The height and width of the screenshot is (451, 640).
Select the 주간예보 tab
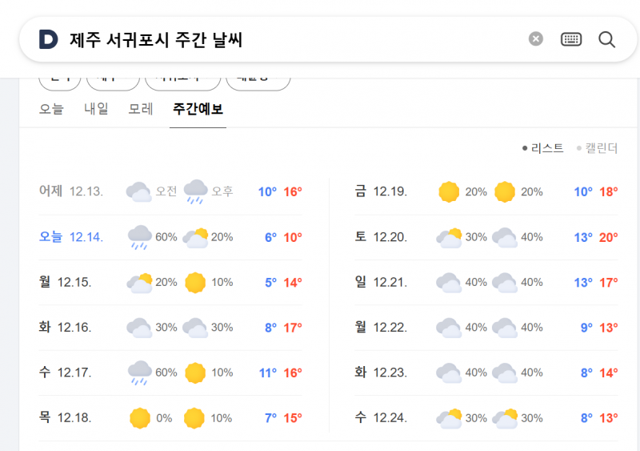(x=198, y=109)
